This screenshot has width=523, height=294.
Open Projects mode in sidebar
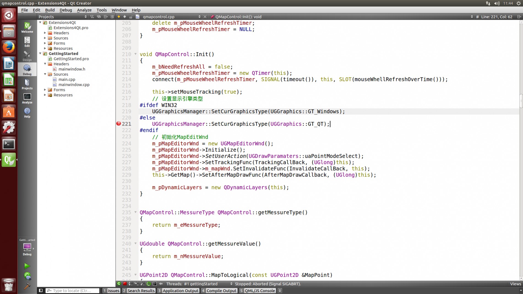click(27, 84)
